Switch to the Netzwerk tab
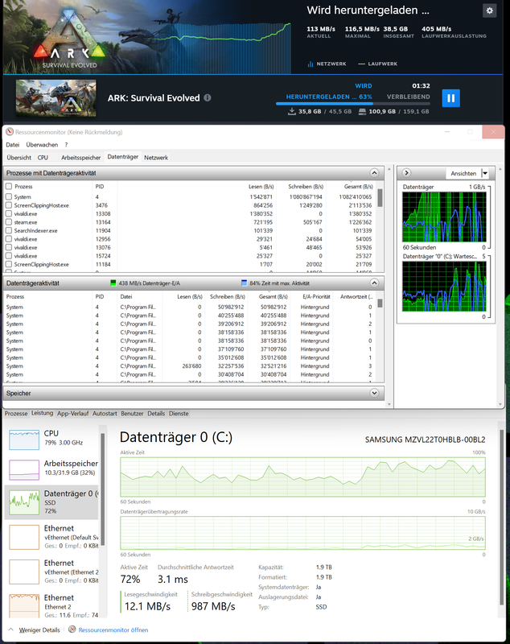The height and width of the screenshot is (644, 510). point(156,157)
